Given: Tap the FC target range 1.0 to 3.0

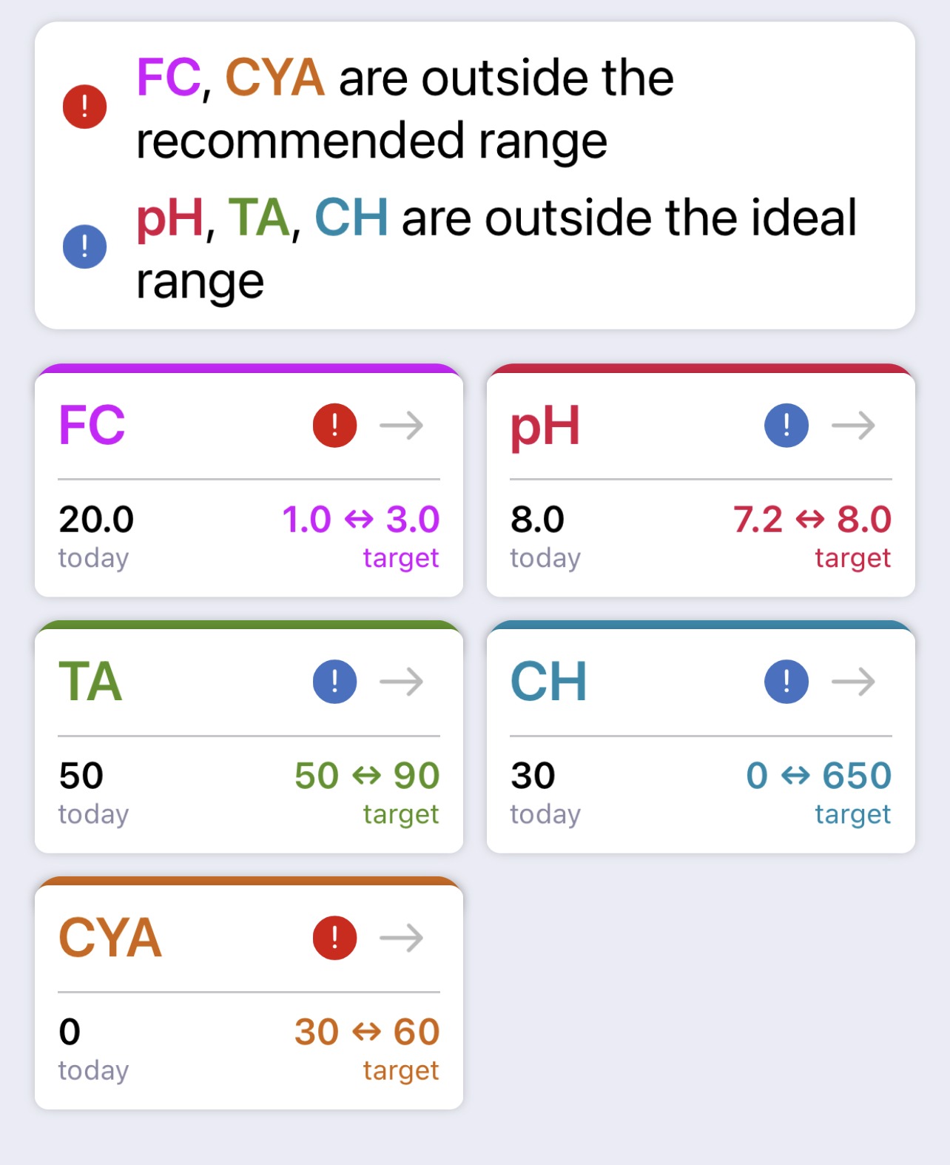Looking at the screenshot, I should [361, 520].
